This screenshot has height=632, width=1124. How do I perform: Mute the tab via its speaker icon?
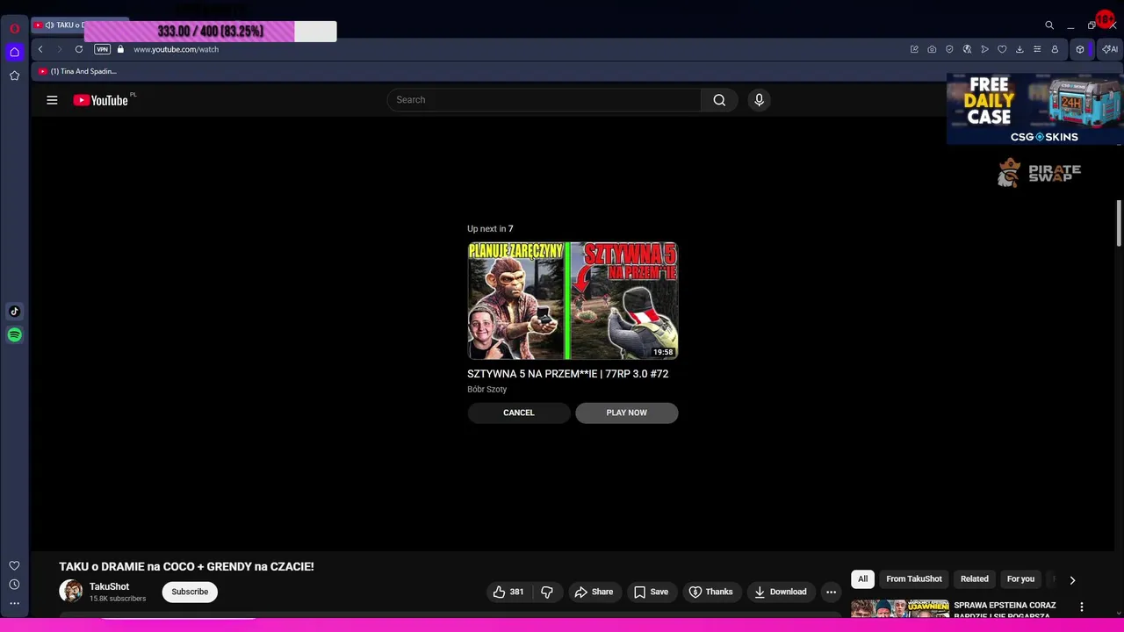49,25
